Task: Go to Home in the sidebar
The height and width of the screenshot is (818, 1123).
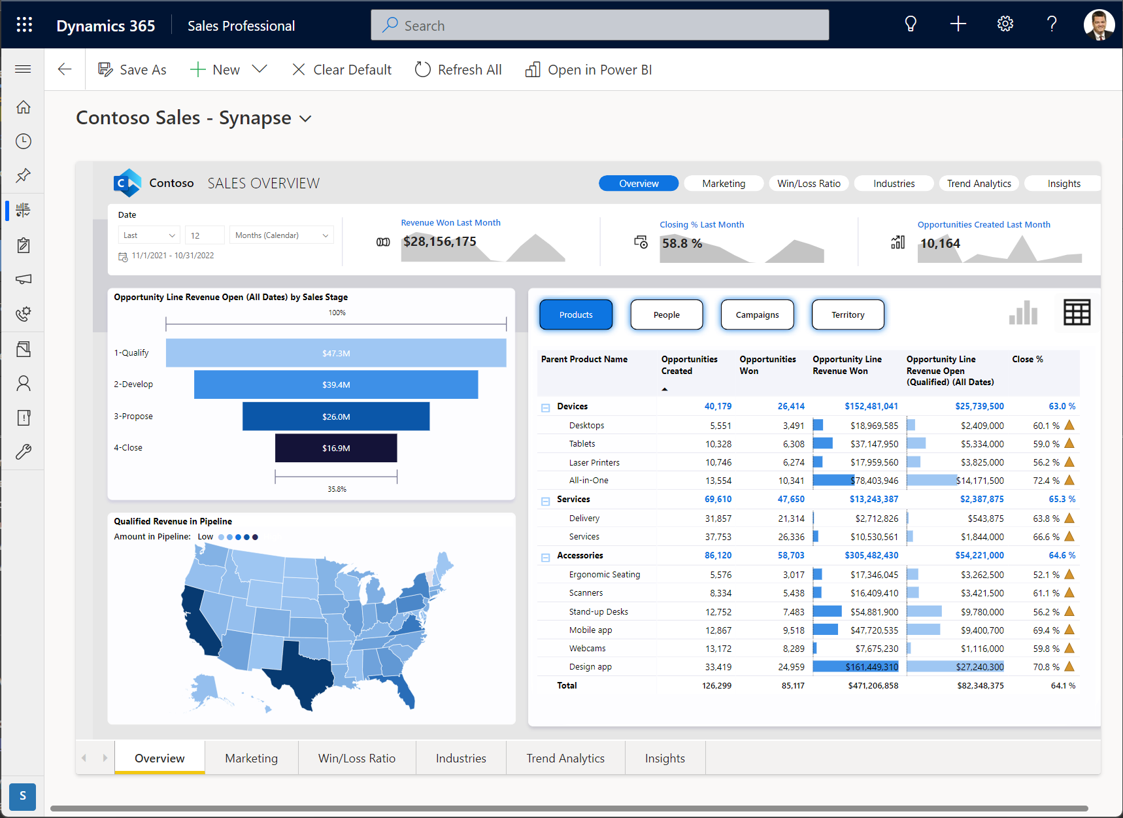Action: (24, 107)
